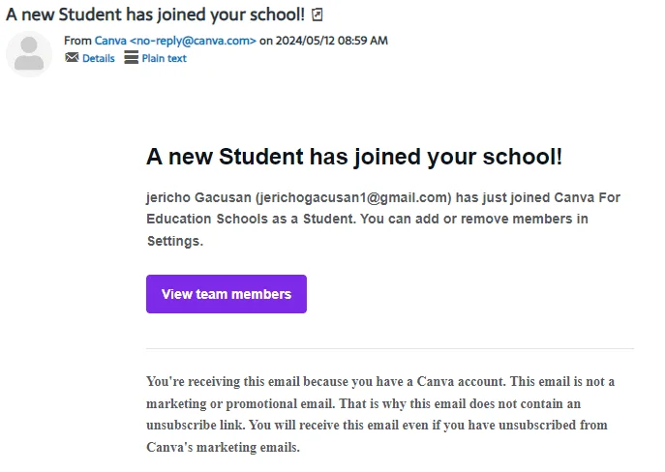Click jerichogacusan1@gmail.com in the message body
665x472 pixels.
[x=353, y=198]
